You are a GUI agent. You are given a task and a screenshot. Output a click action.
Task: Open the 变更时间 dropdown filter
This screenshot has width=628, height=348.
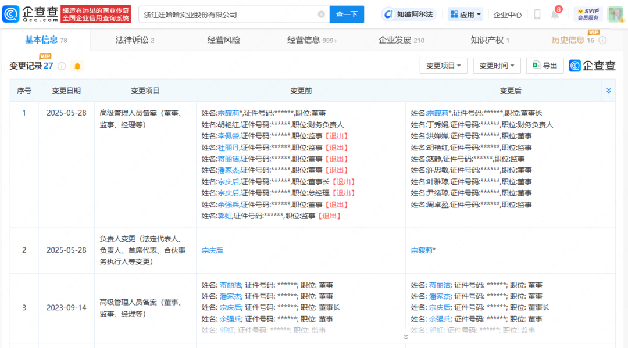coord(497,66)
